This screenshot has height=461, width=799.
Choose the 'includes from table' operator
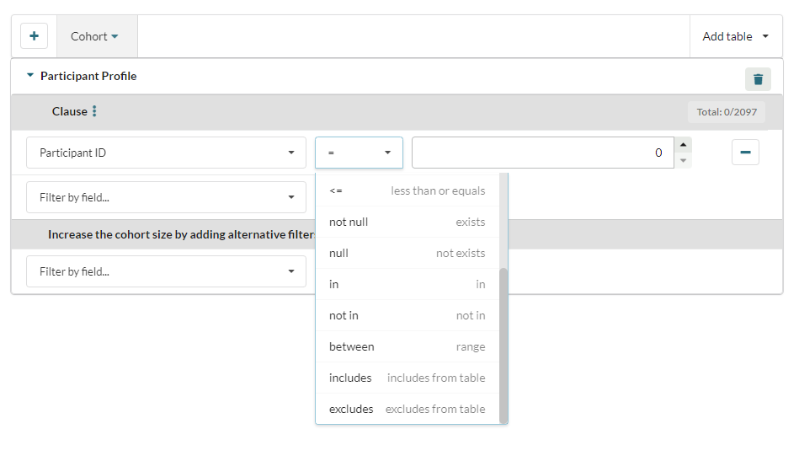click(x=407, y=378)
